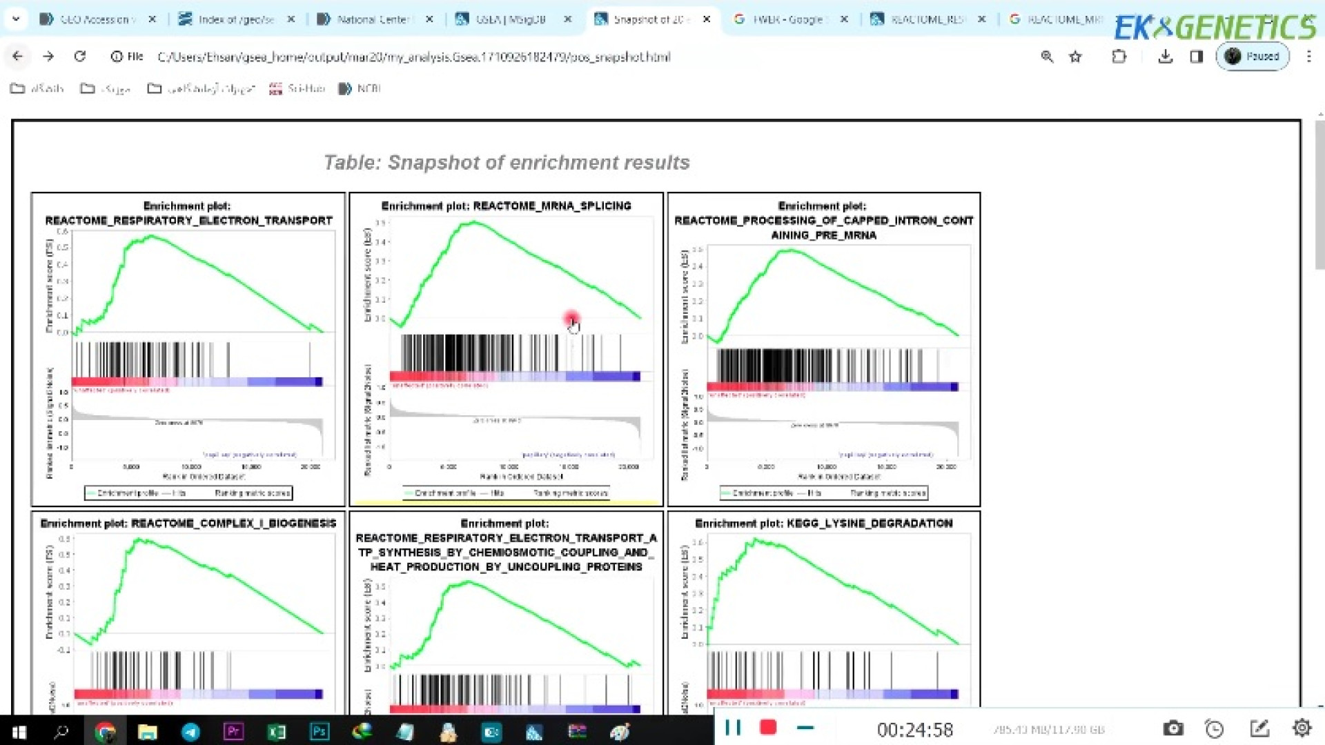Open the Chrome three-dot menu

click(1308, 57)
